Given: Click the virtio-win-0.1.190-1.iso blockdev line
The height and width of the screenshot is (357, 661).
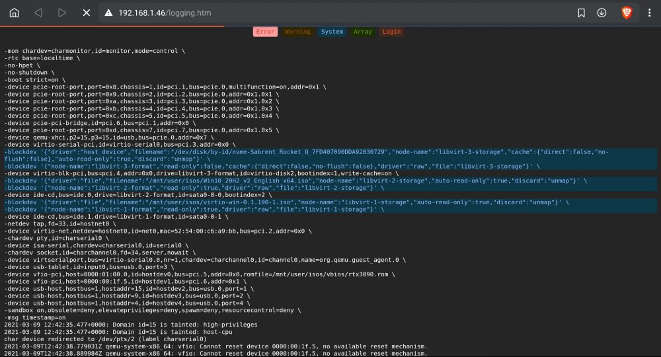Looking at the screenshot, I should tap(330, 202).
